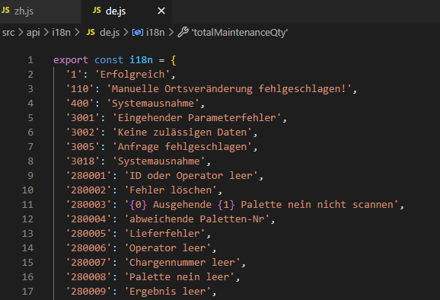Select the i18n folder breadcrumb
Image resolution: width=440 pixels, height=300 pixels.
click(61, 33)
